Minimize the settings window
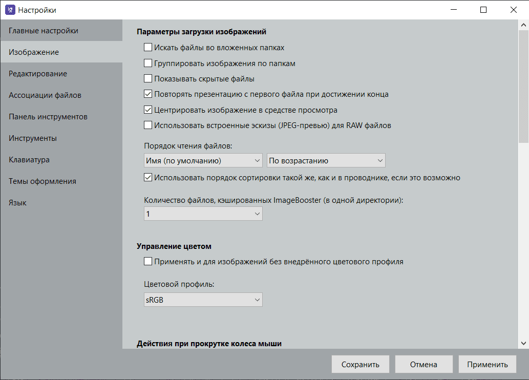 454,10
